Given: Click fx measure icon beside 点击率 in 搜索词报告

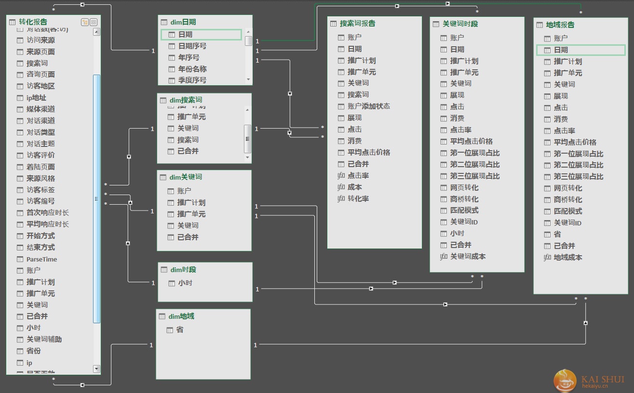Looking at the screenshot, I should pyautogui.click(x=341, y=176).
